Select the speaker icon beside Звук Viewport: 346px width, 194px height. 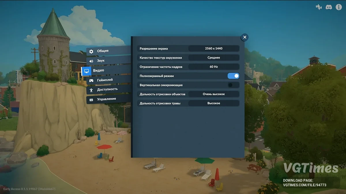click(91, 61)
